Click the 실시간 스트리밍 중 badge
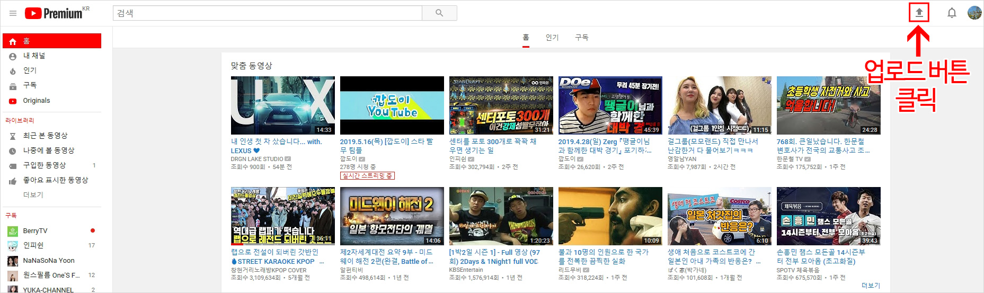 pyautogui.click(x=367, y=176)
